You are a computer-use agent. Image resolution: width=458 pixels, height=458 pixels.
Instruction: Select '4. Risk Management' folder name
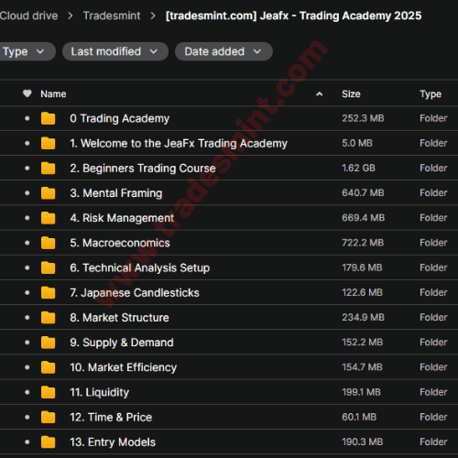(x=122, y=218)
